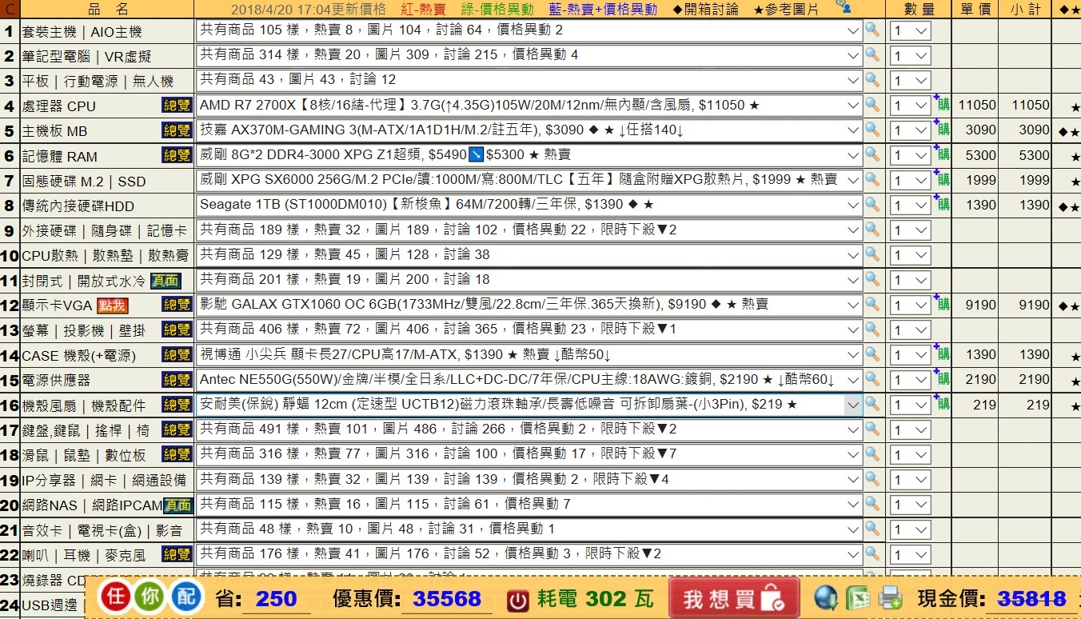Click the 9190 unit price in the 顯示卡VGA row
This screenshot has width=1081, height=619.
pos(981,305)
